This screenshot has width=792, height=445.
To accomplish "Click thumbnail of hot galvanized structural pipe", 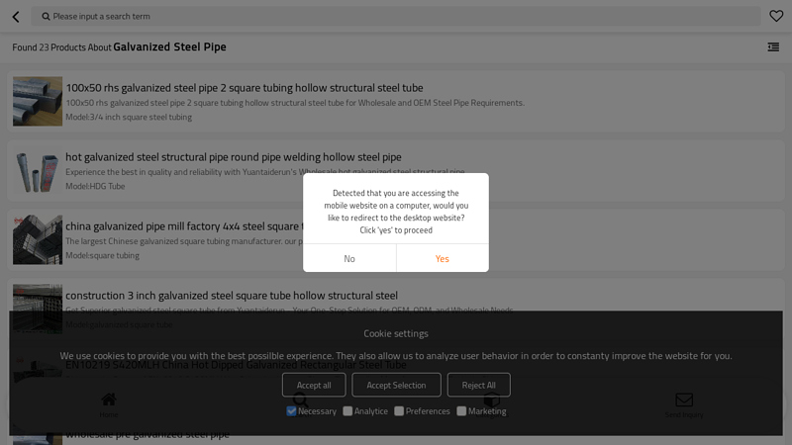I will pyautogui.click(x=38, y=170).
